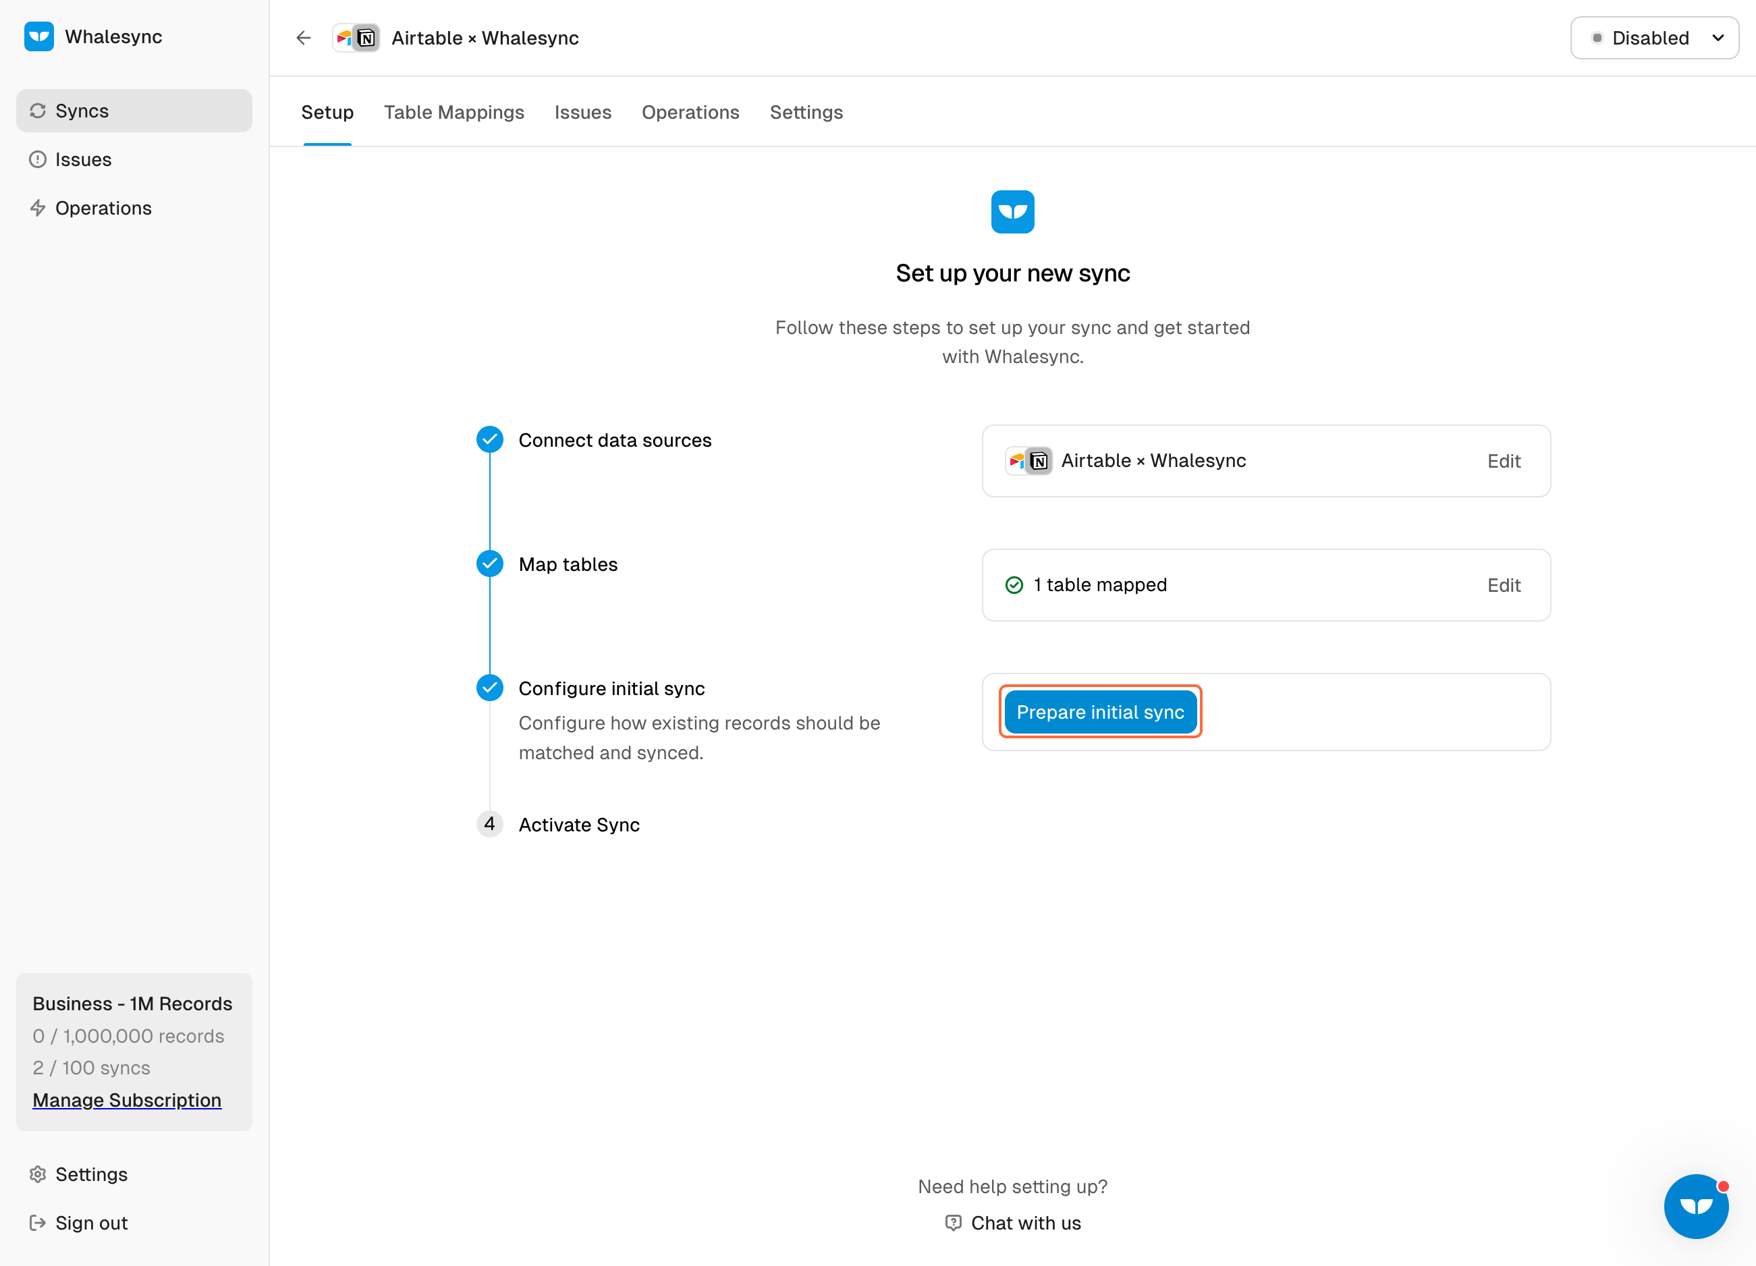Click the Business - 1M Records plan name

(x=132, y=1003)
